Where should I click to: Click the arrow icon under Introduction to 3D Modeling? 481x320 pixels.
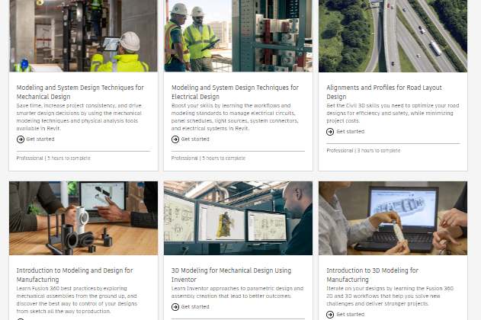330,315
